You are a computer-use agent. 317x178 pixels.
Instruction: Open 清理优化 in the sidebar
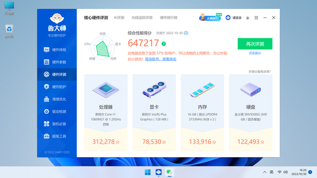pos(57,99)
